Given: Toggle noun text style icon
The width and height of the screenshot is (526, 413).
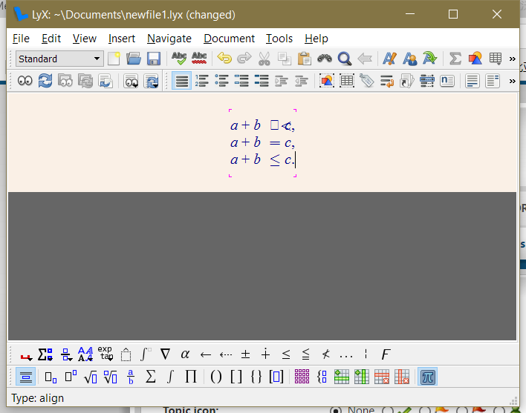Looking at the screenshot, I should point(409,59).
